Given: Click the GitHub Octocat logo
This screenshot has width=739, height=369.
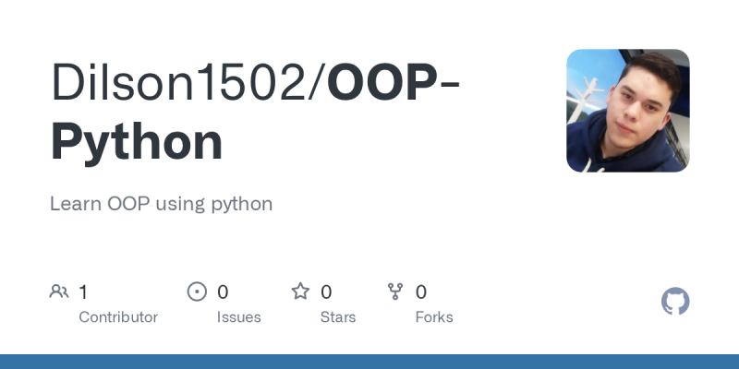Looking at the screenshot, I should pos(675,302).
